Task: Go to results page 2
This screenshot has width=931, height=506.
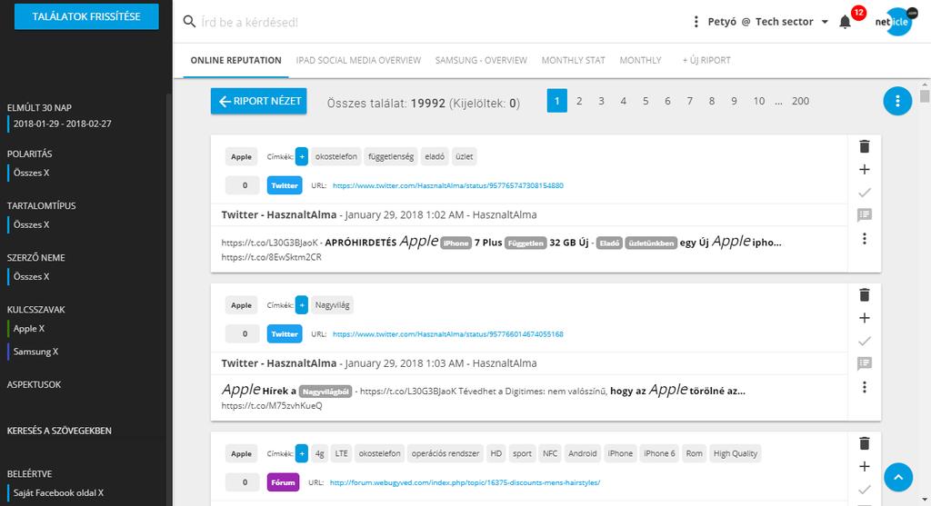Action: click(579, 101)
